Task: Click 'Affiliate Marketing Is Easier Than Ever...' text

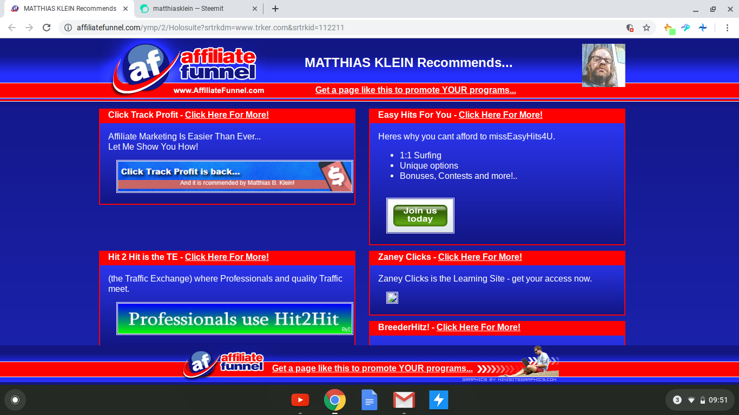Action: pos(184,136)
